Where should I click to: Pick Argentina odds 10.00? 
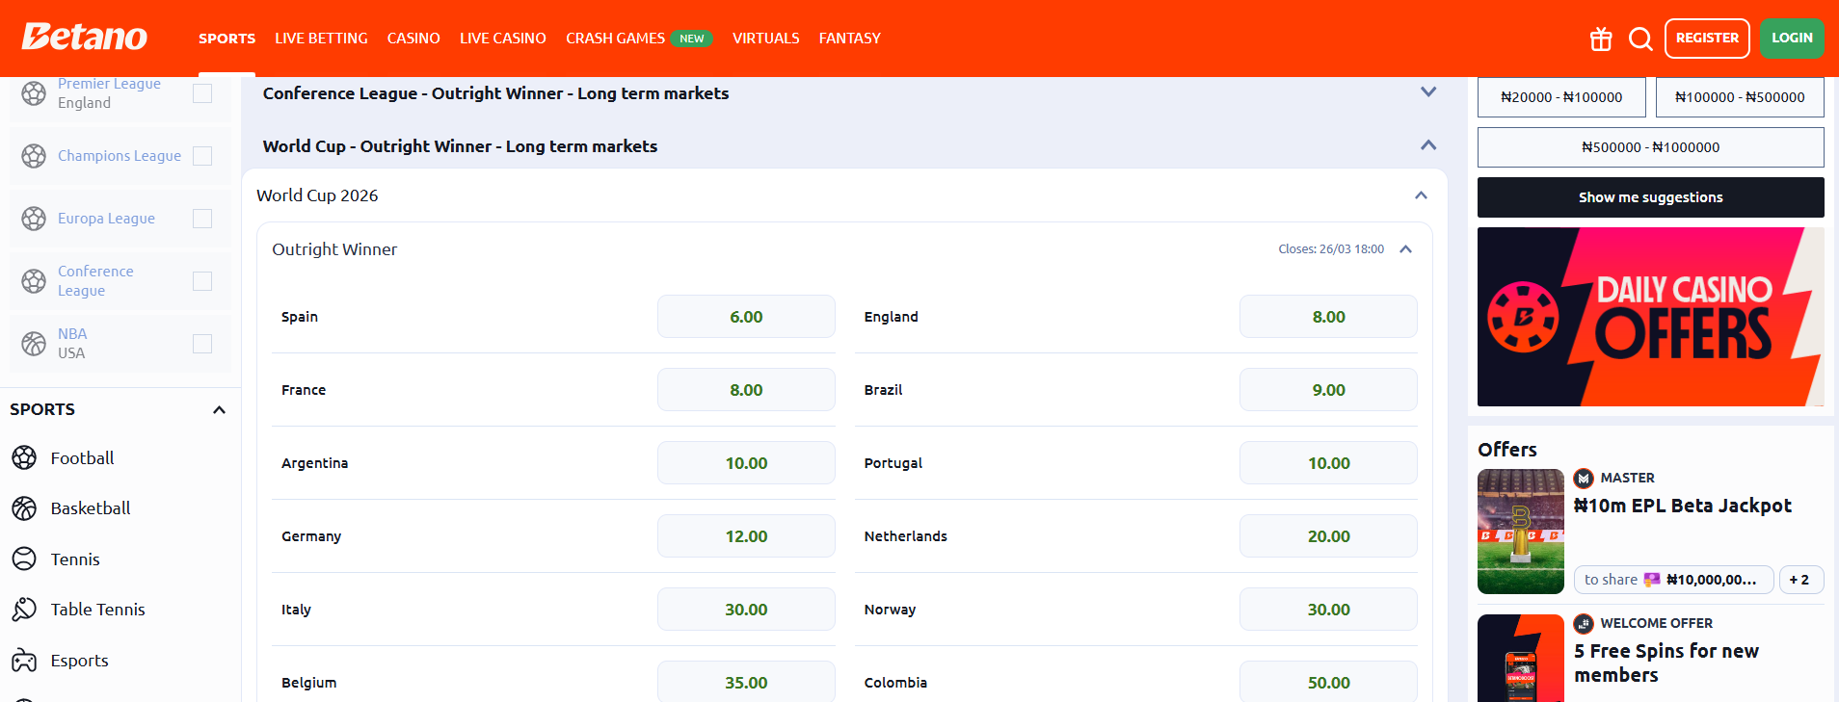click(746, 463)
